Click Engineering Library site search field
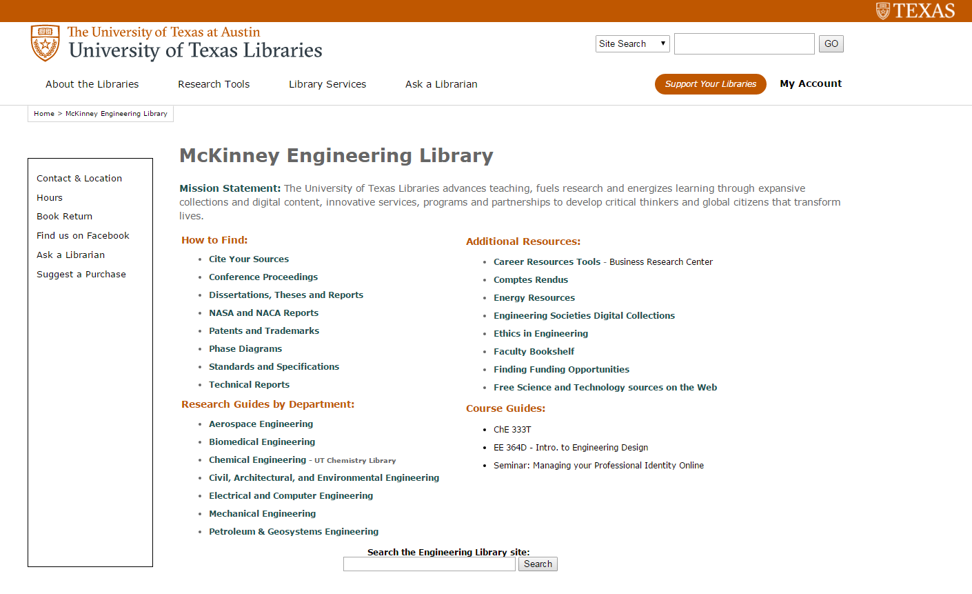The image size is (972, 594). click(x=429, y=564)
